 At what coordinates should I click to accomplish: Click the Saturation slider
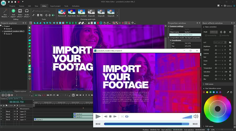pyautogui.click(x=218, y=72)
